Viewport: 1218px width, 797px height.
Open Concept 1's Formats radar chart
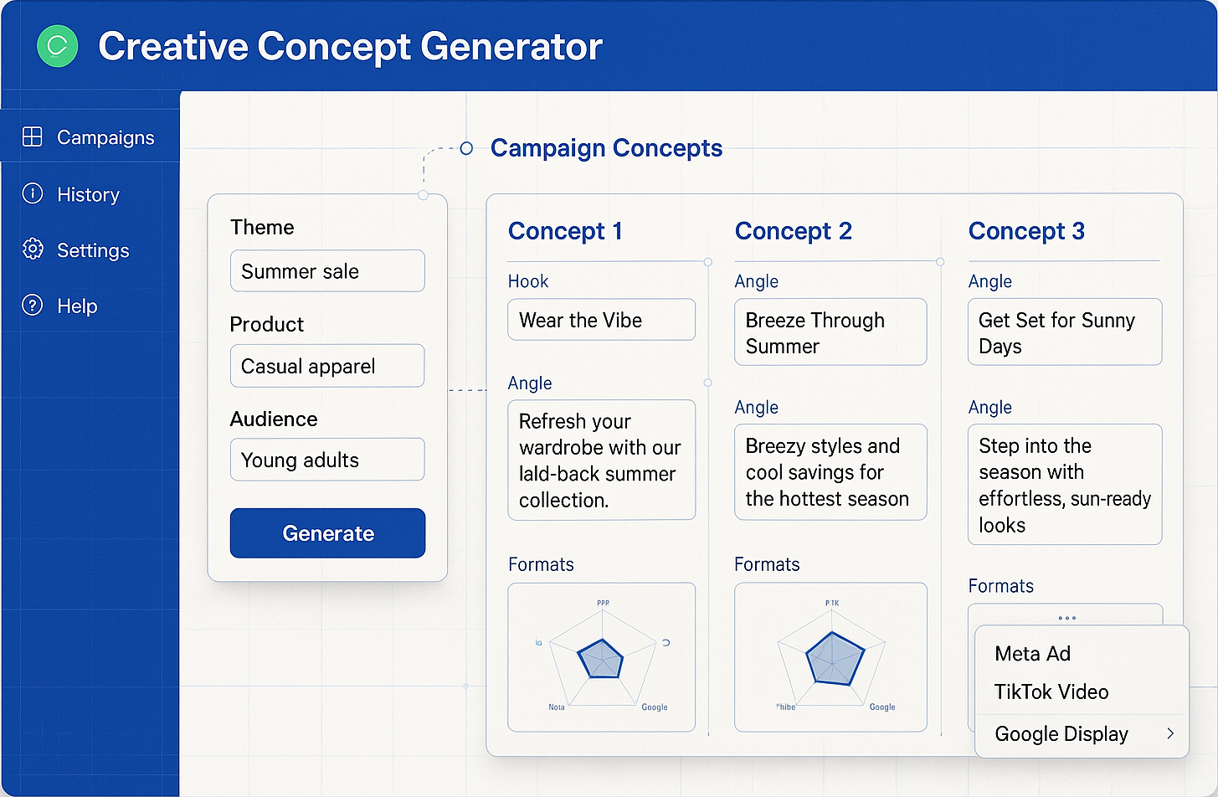[x=601, y=657]
